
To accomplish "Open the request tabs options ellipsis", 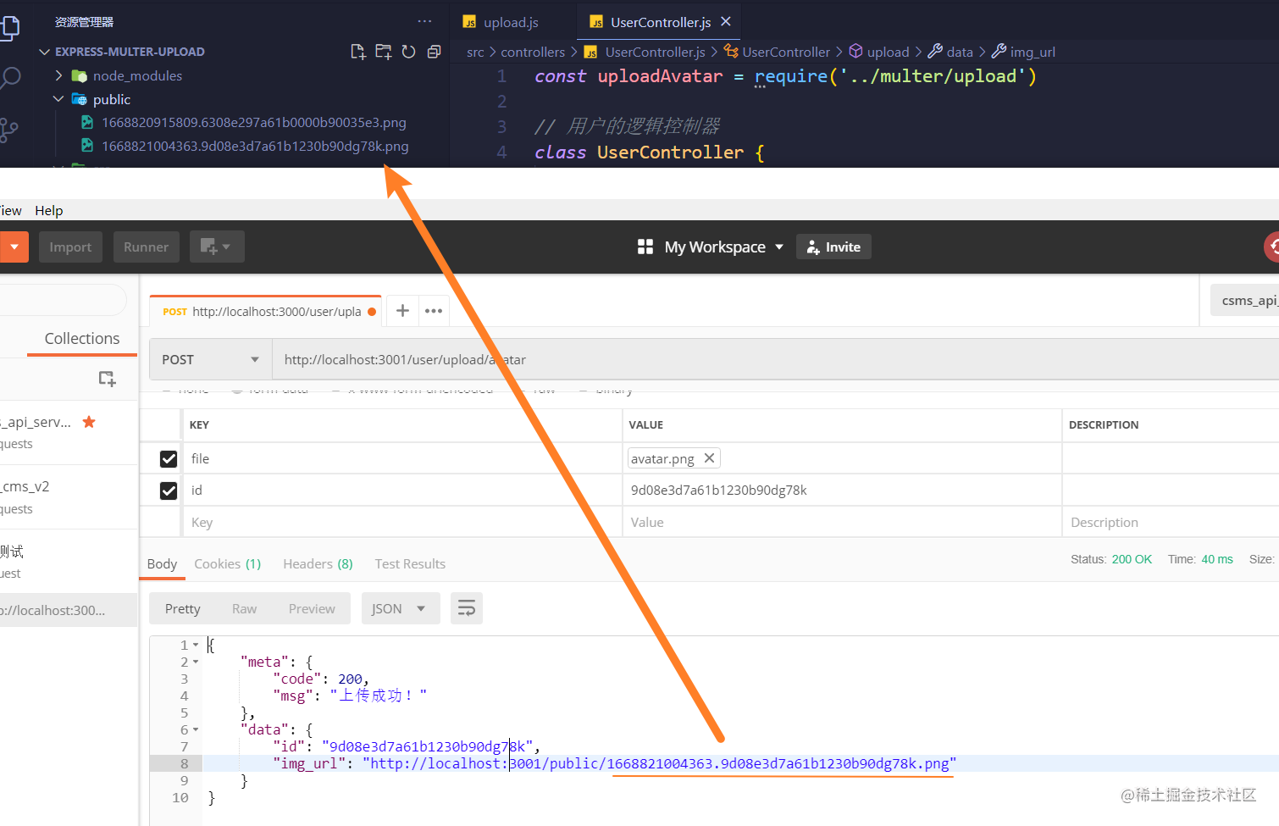I will tap(434, 311).
